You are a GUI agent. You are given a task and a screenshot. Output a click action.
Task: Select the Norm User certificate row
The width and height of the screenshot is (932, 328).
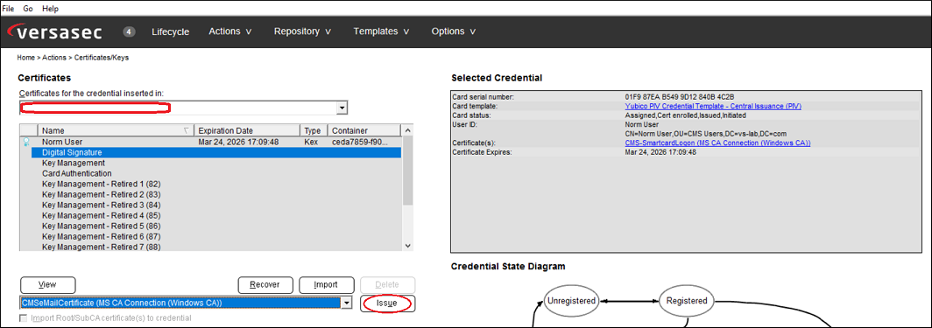tap(211, 143)
